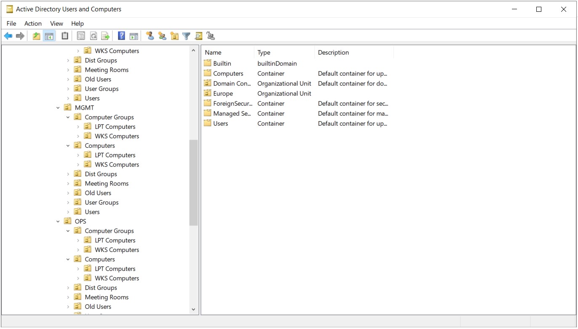The height and width of the screenshot is (329, 578).
Task: Expand Meeting Rooms under MGMT
Action: (68, 183)
